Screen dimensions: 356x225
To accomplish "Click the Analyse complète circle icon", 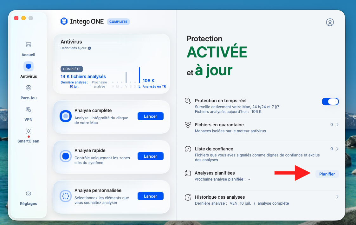I will (x=66, y=116).
